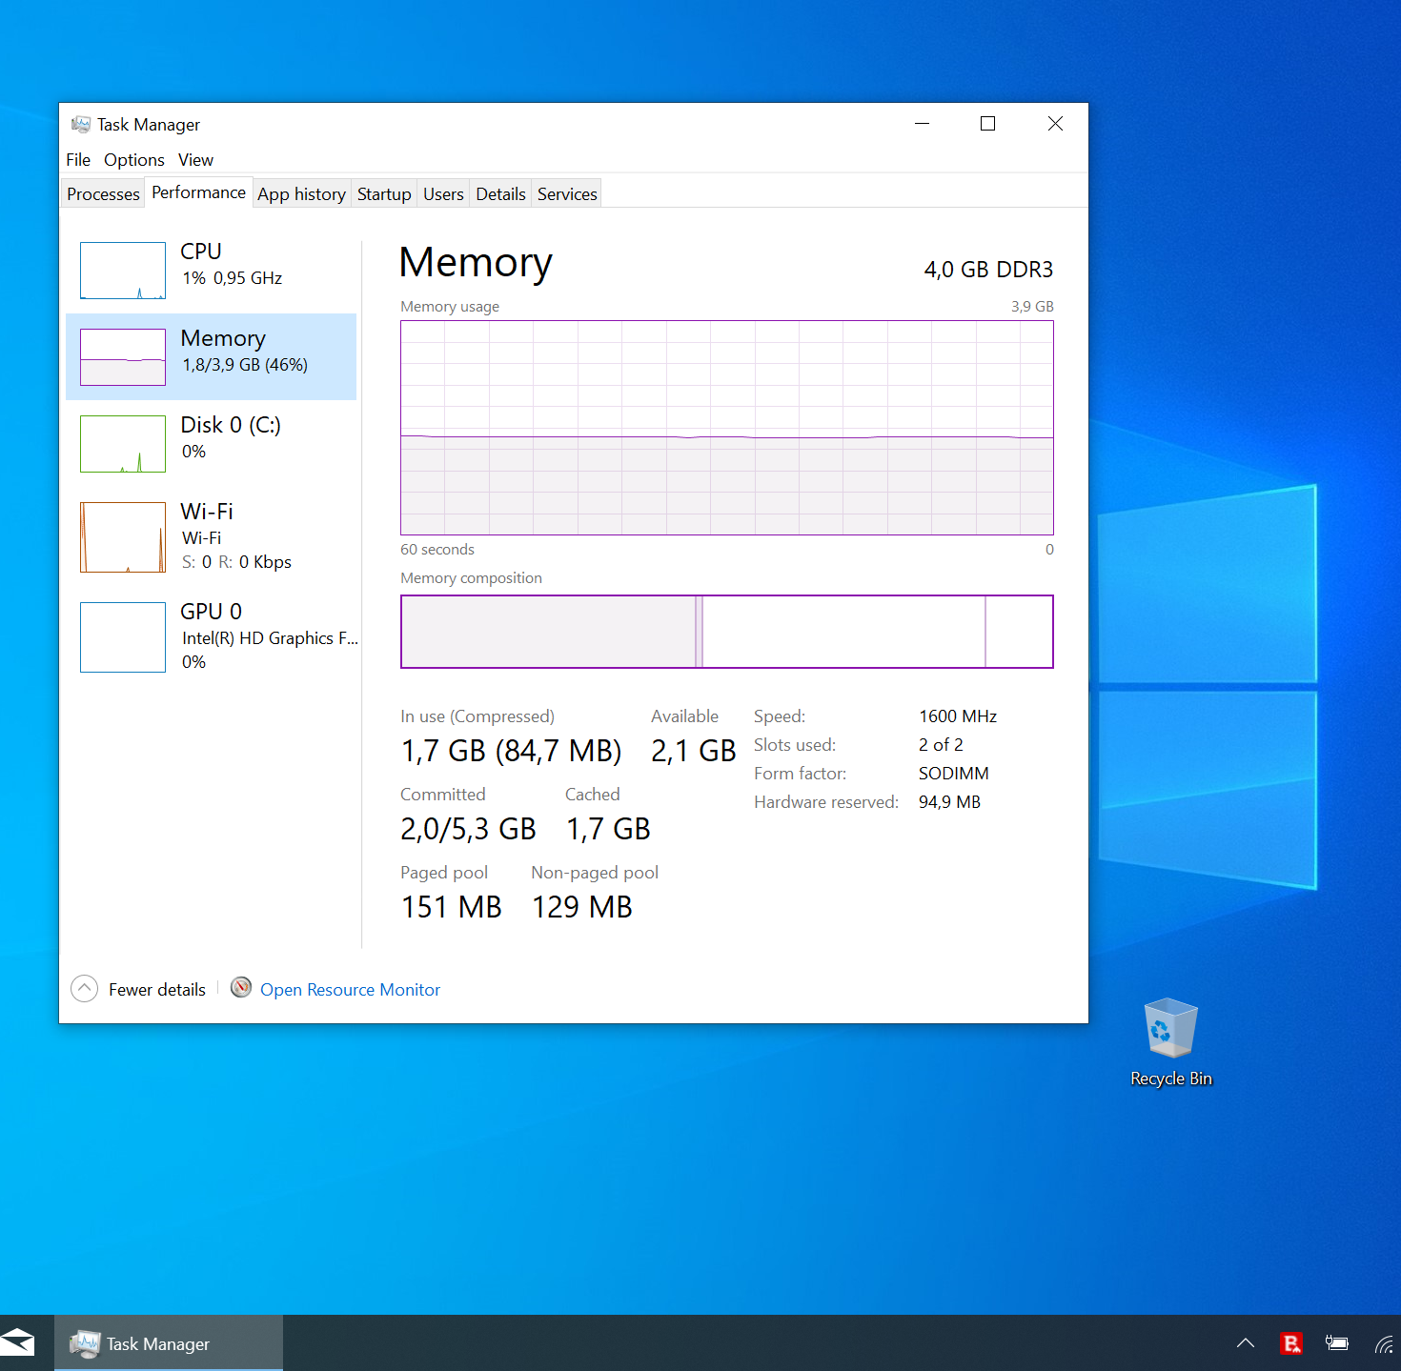
Task: Click the red B tray icon
Action: [x=1291, y=1343]
